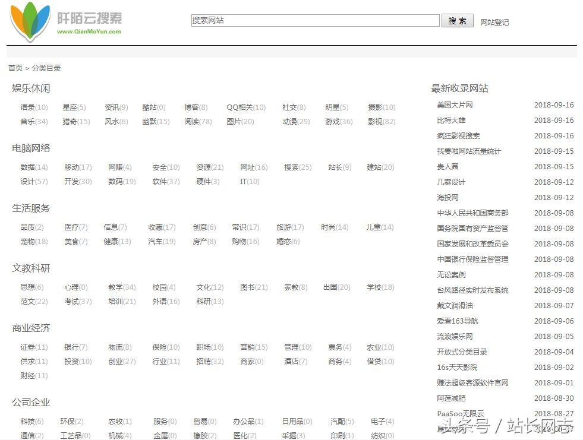The width and height of the screenshot is (583, 440).
Task: Open 搜索(25) category link
Action: [298, 167]
